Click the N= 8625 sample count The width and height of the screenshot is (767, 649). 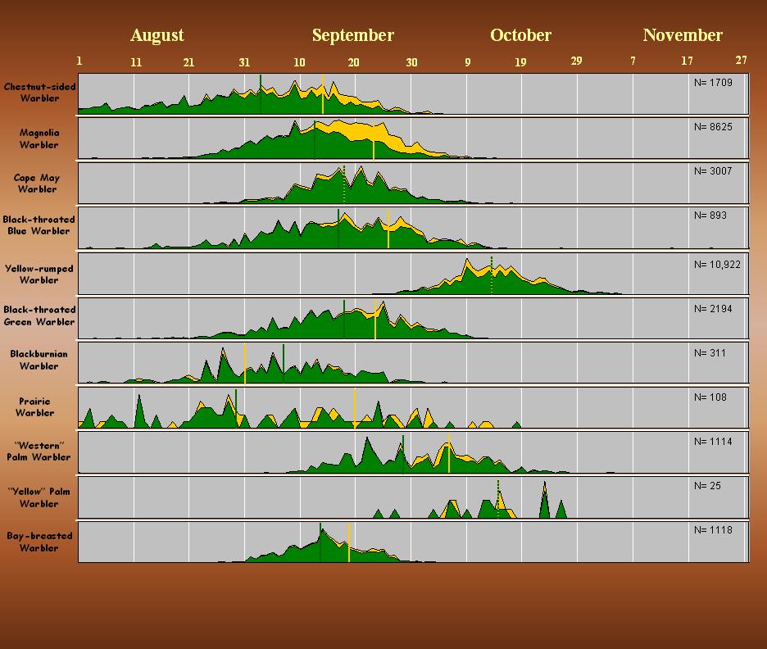712,127
